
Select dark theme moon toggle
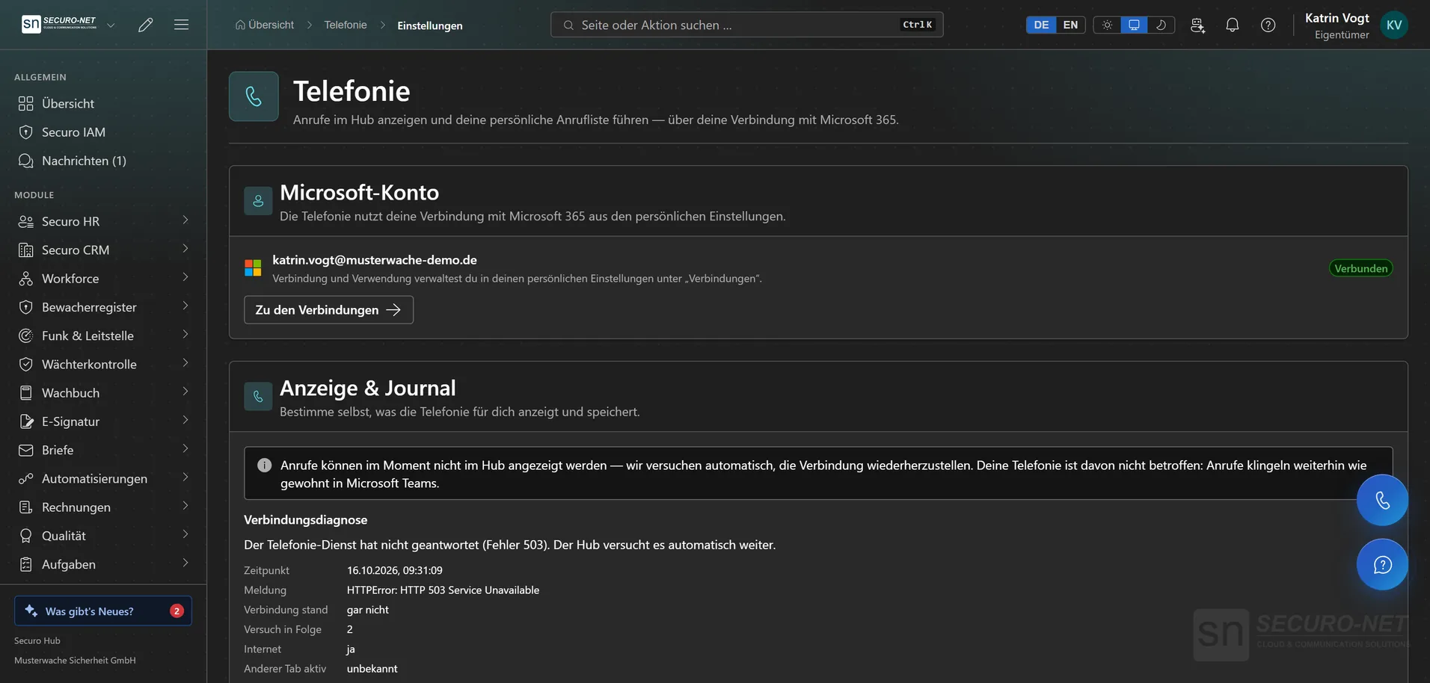1161,25
